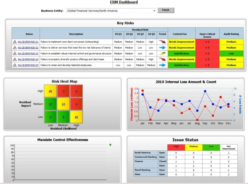Open Sales count under Not Determined column
The width and height of the screenshot is (248, 184).
coord(228,174)
